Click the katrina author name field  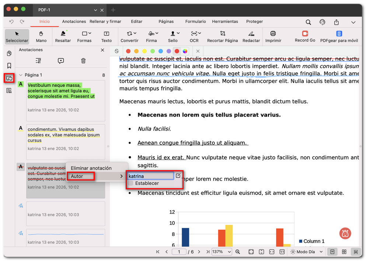150,176
